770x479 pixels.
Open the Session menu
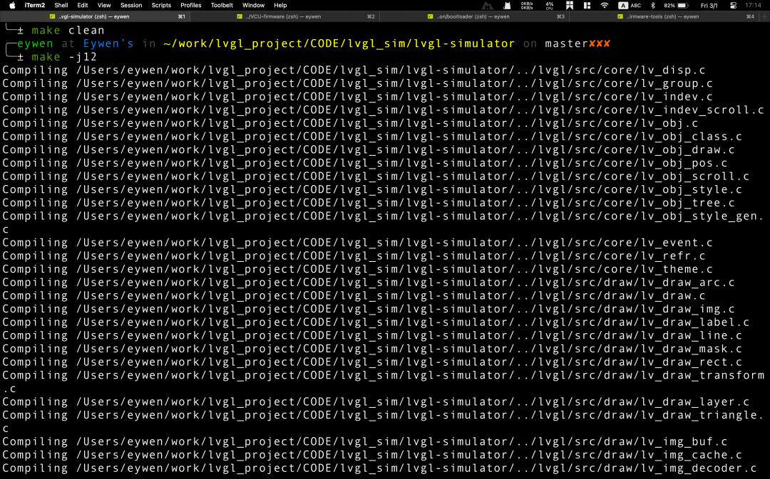coord(131,5)
